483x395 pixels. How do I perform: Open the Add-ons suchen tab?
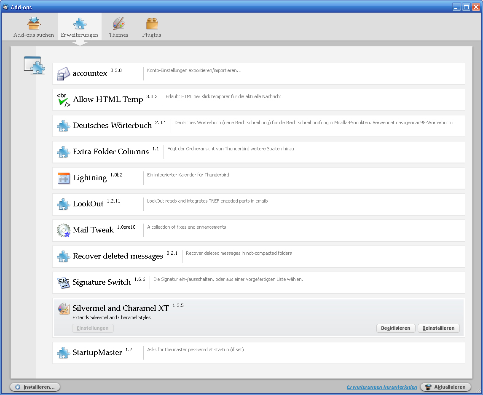(34, 27)
